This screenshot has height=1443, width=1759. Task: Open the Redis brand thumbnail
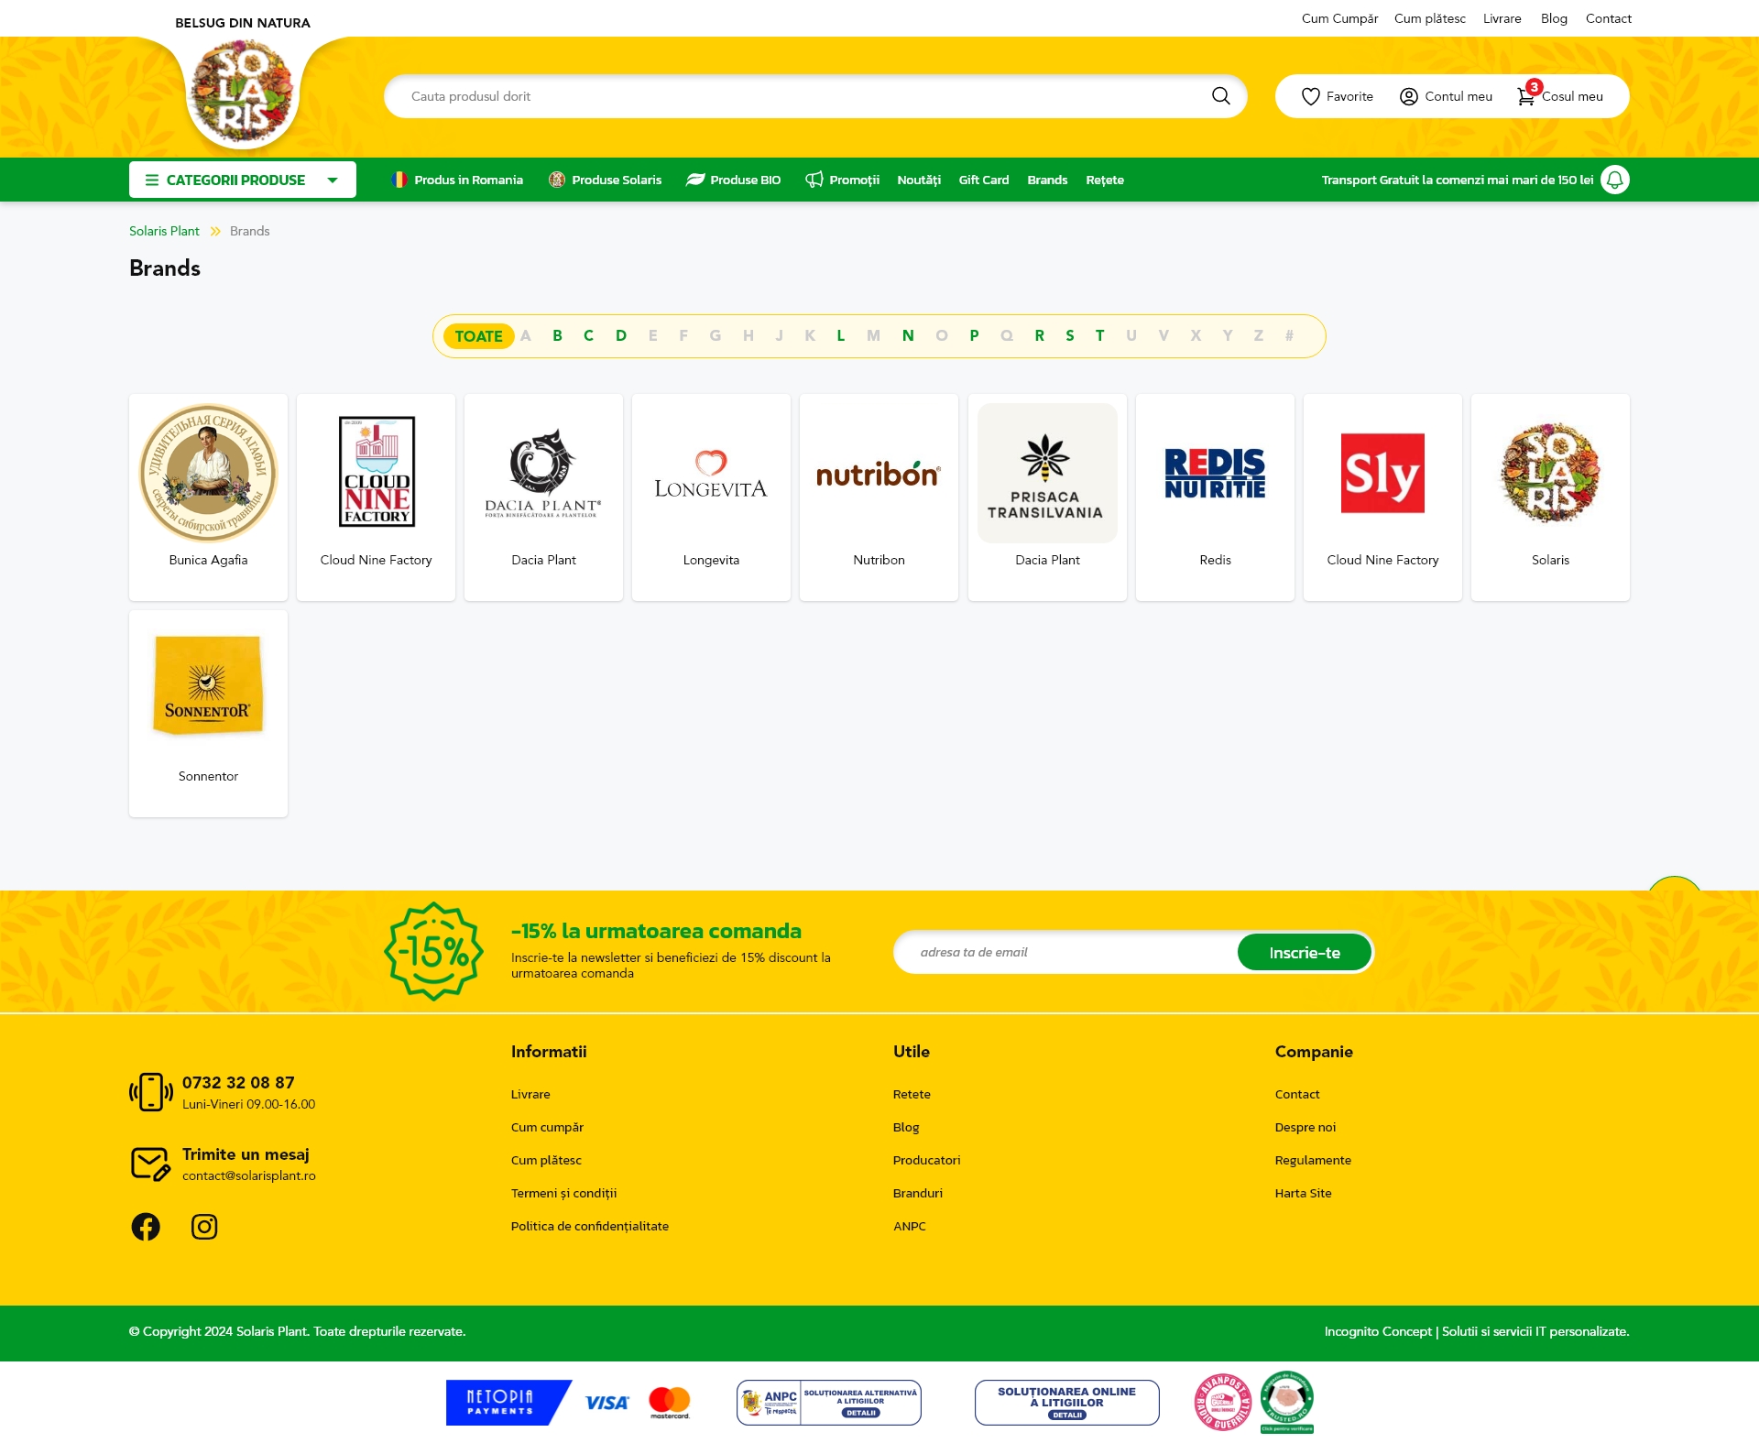coord(1215,474)
